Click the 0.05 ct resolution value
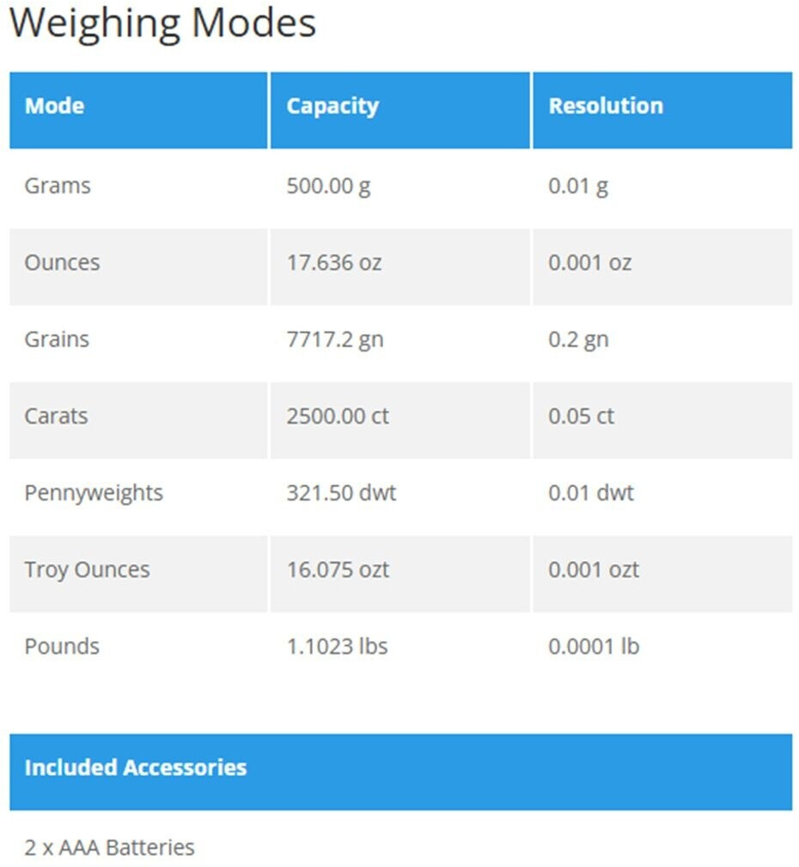 pos(582,416)
